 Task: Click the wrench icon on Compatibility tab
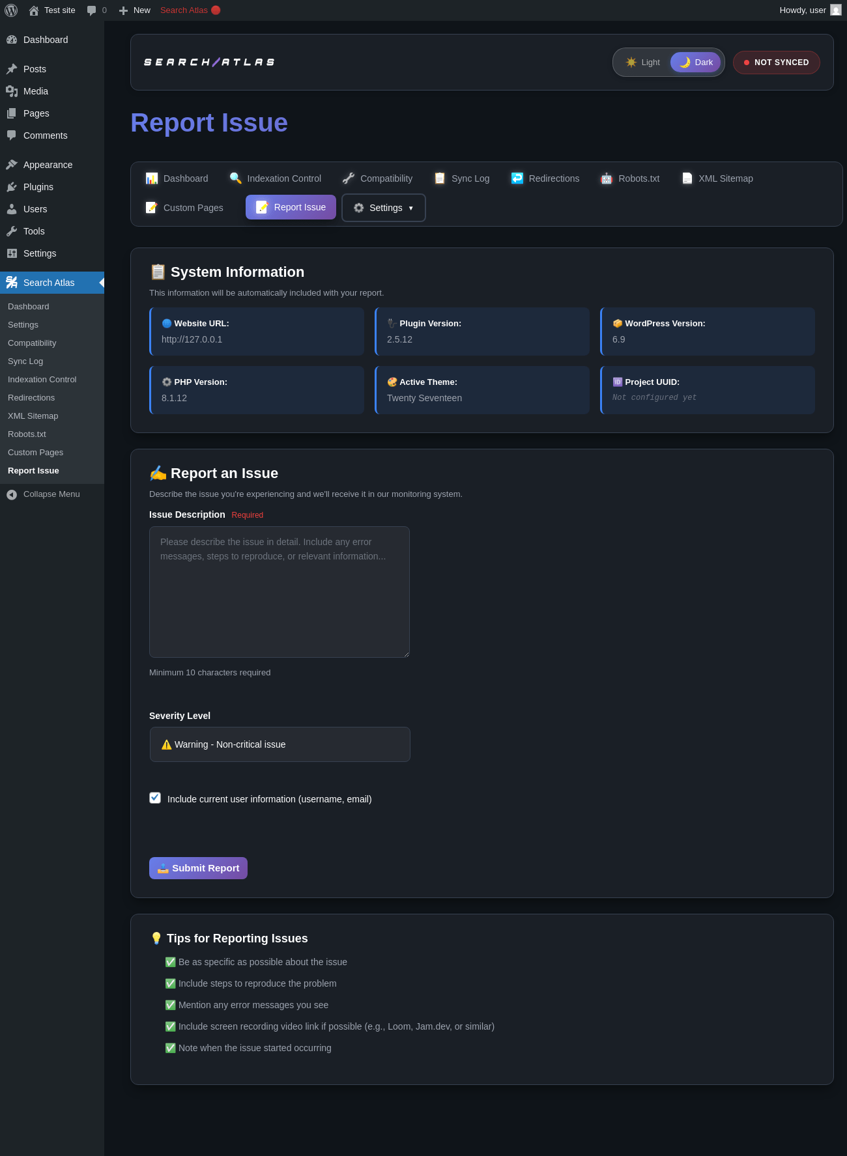click(349, 178)
